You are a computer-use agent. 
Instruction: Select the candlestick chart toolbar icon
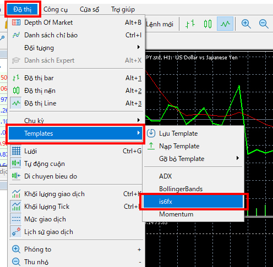208,24
